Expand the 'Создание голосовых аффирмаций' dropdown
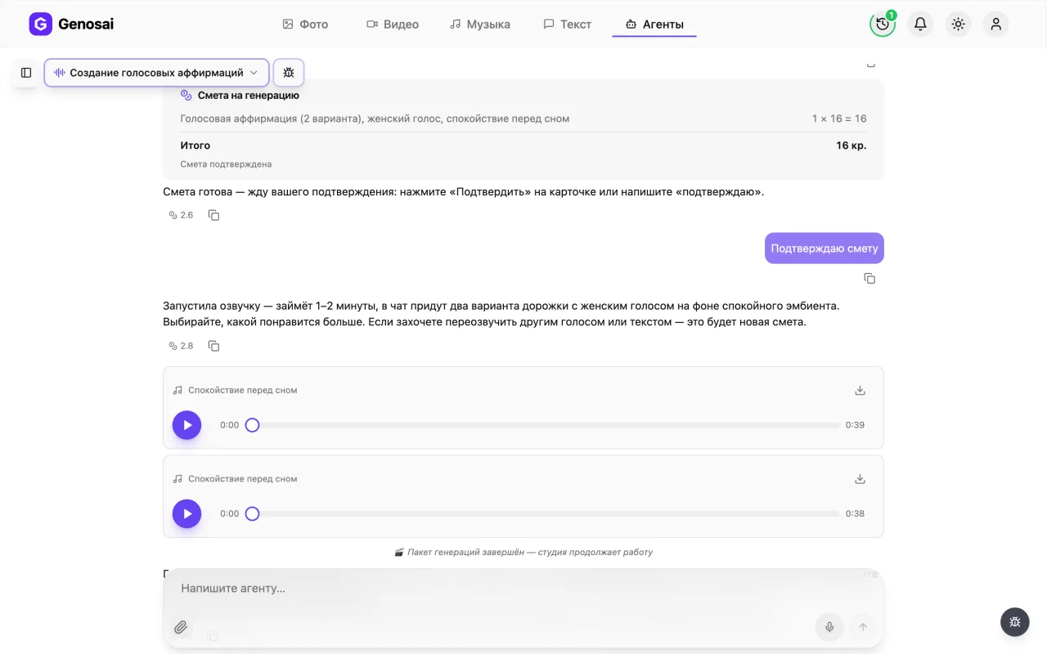Viewport: 1047px width, 654px height. click(156, 73)
